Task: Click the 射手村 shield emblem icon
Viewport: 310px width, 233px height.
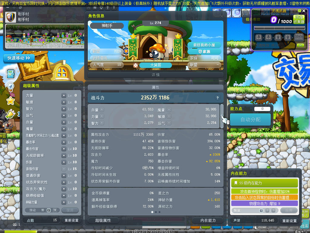Action: [11, 17]
